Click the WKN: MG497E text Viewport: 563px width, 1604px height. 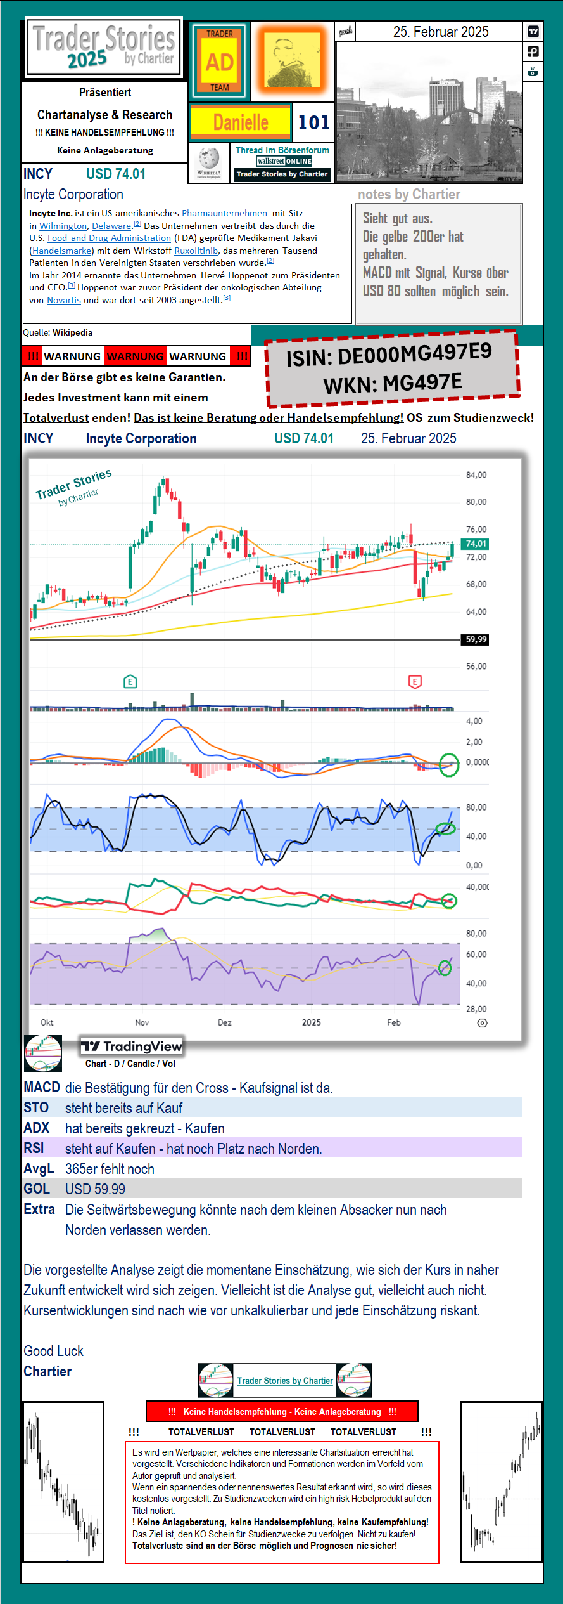[x=393, y=383]
